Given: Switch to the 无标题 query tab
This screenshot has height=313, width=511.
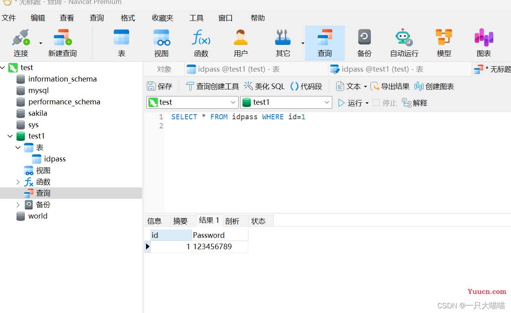Looking at the screenshot, I should (x=491, y=69).
